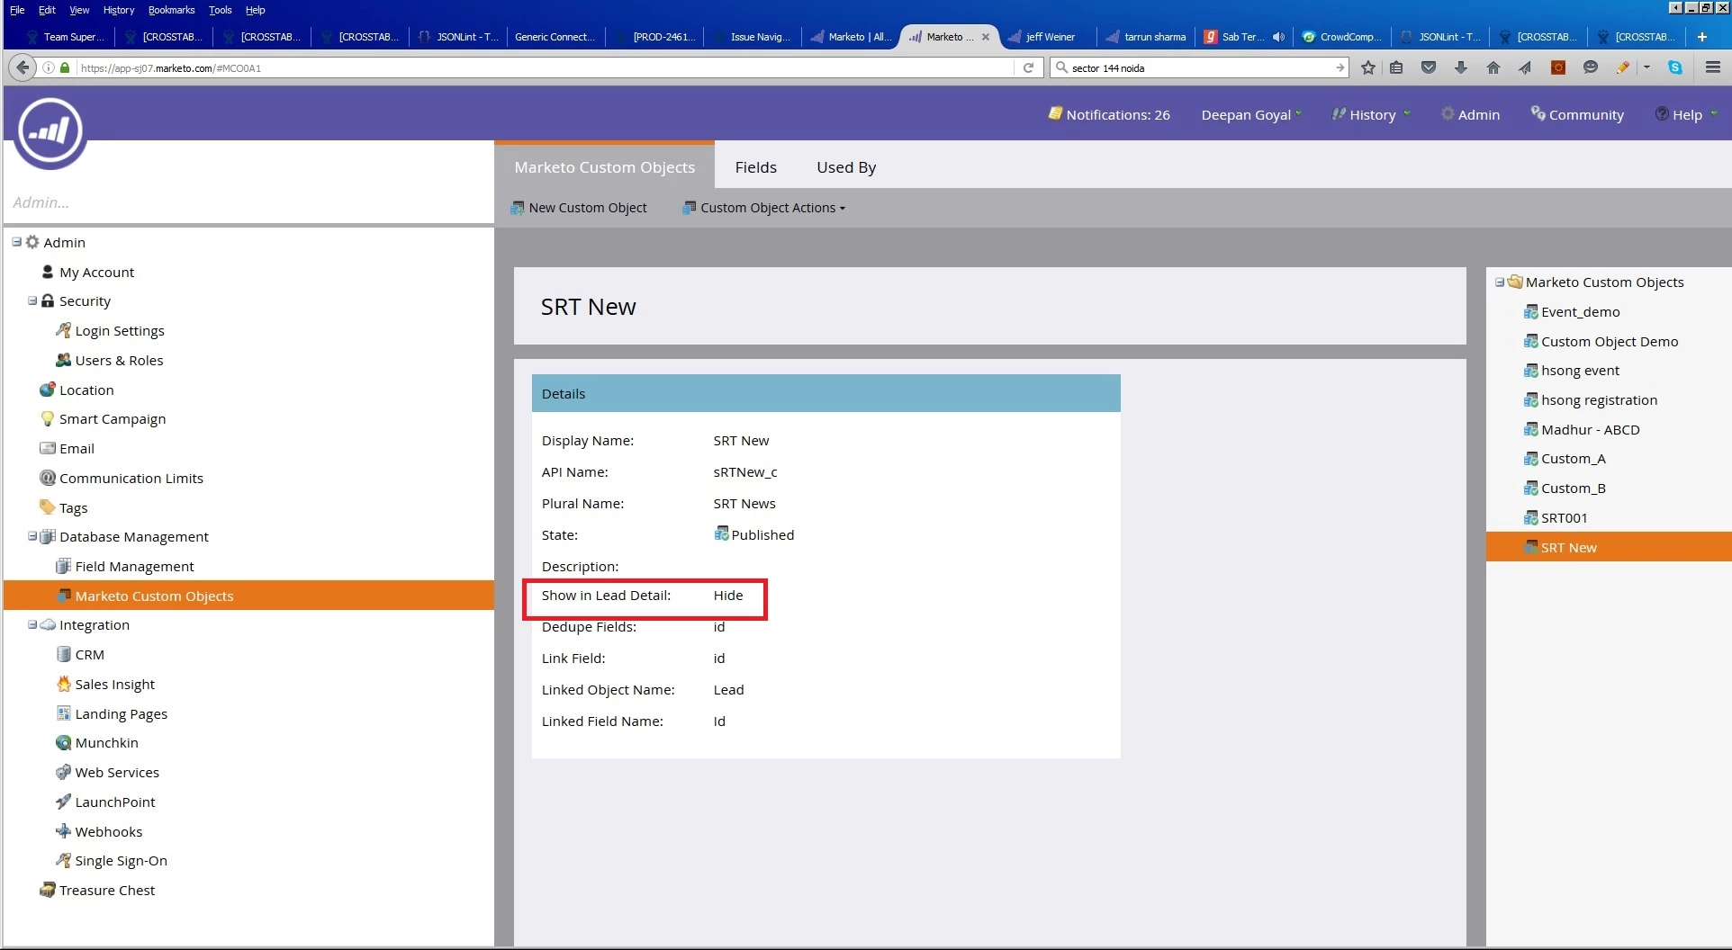Click the browser search box

(x=1201, y=67)
